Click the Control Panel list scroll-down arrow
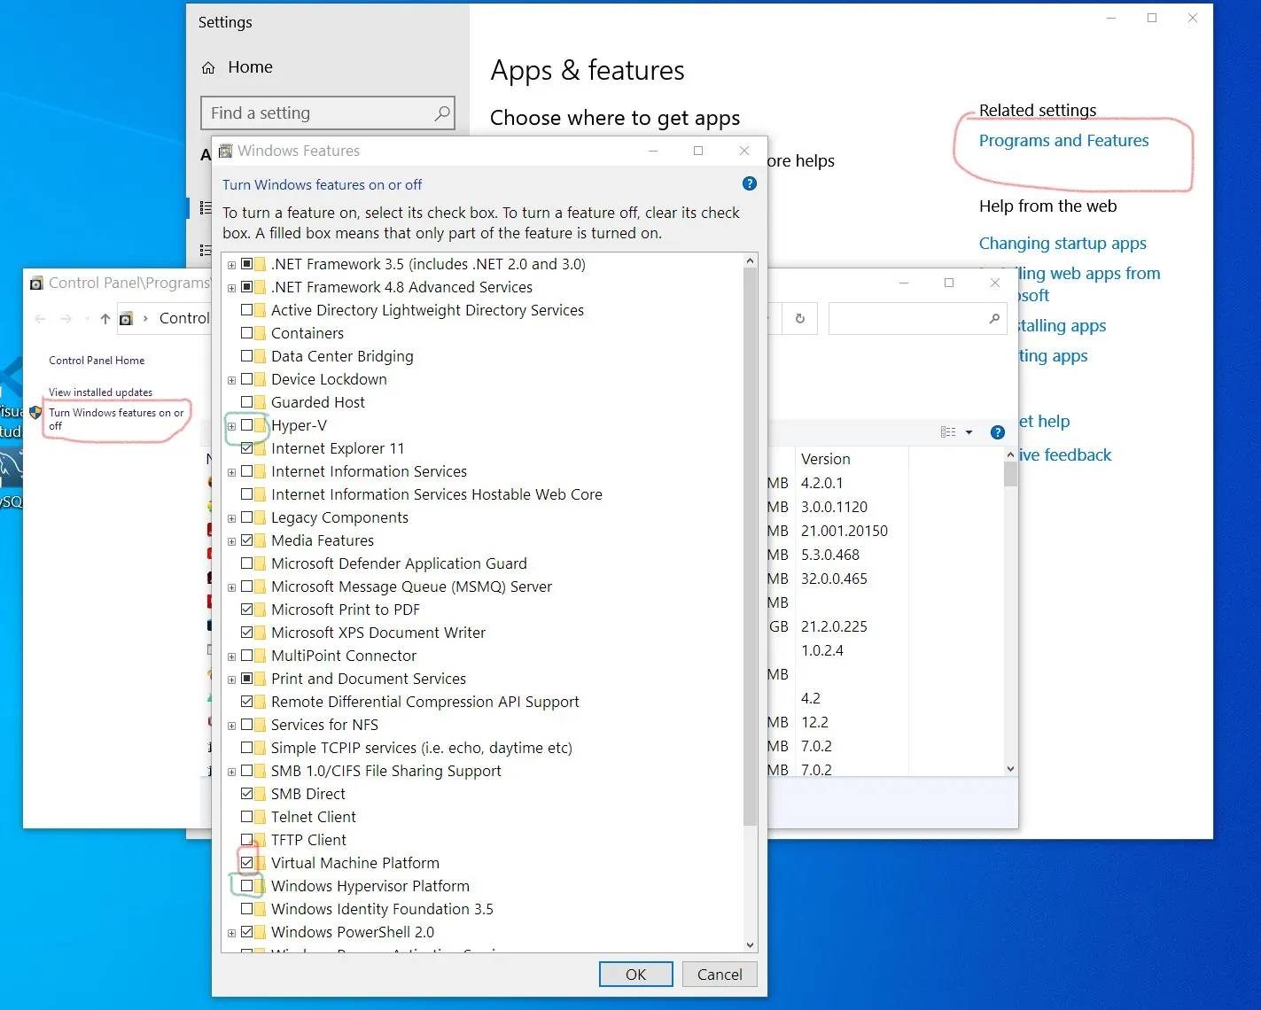1261x1010 pixels. [1010, 769]
